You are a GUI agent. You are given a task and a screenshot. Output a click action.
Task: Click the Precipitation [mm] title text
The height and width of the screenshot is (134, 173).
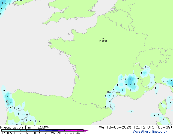pyautogui.click(x=17, y=127)
